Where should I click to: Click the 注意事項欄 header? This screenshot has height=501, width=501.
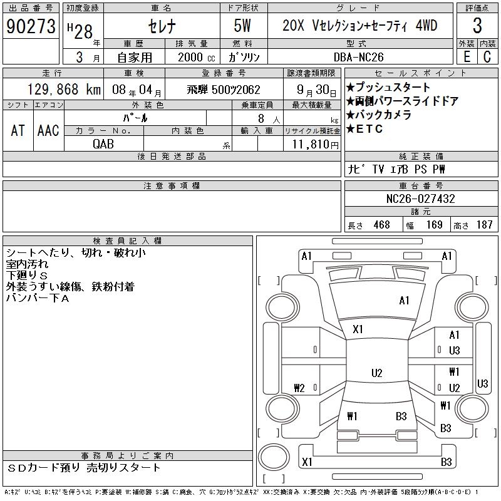pos(172,186)
